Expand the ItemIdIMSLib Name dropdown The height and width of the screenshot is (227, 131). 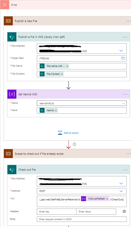(x=124, y=103)
